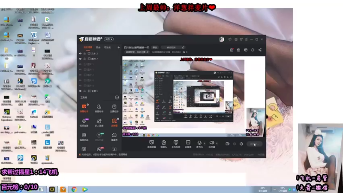Open the black camera-like app in taskbar
Screen dimensions: 343x193
pos(52,189)
